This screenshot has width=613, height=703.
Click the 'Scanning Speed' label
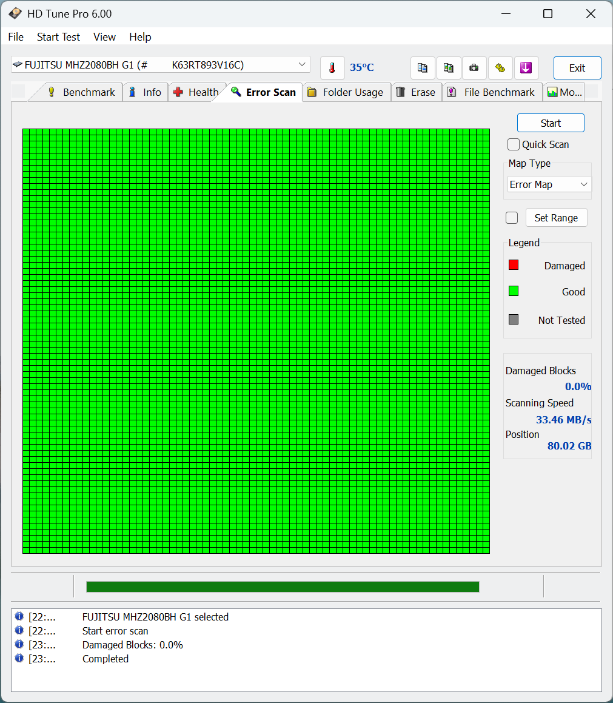point(540,403)
